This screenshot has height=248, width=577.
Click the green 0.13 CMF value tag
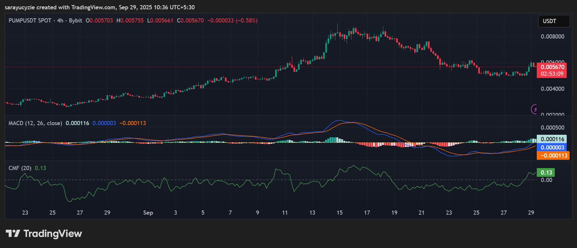pyautogui.click(x=546, y=173)
